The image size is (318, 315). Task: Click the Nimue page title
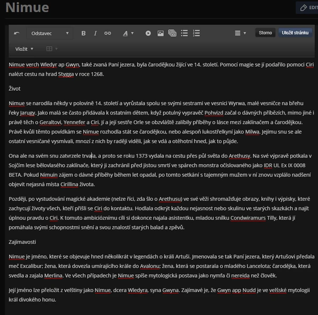click(x=27, y=7)
